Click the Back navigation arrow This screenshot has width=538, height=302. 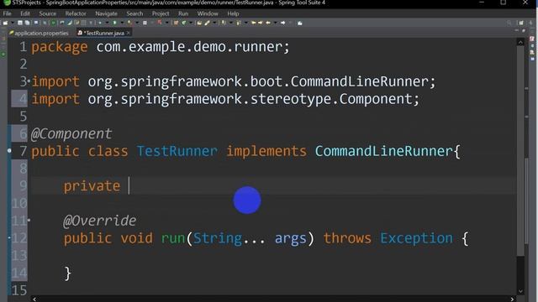268,23
